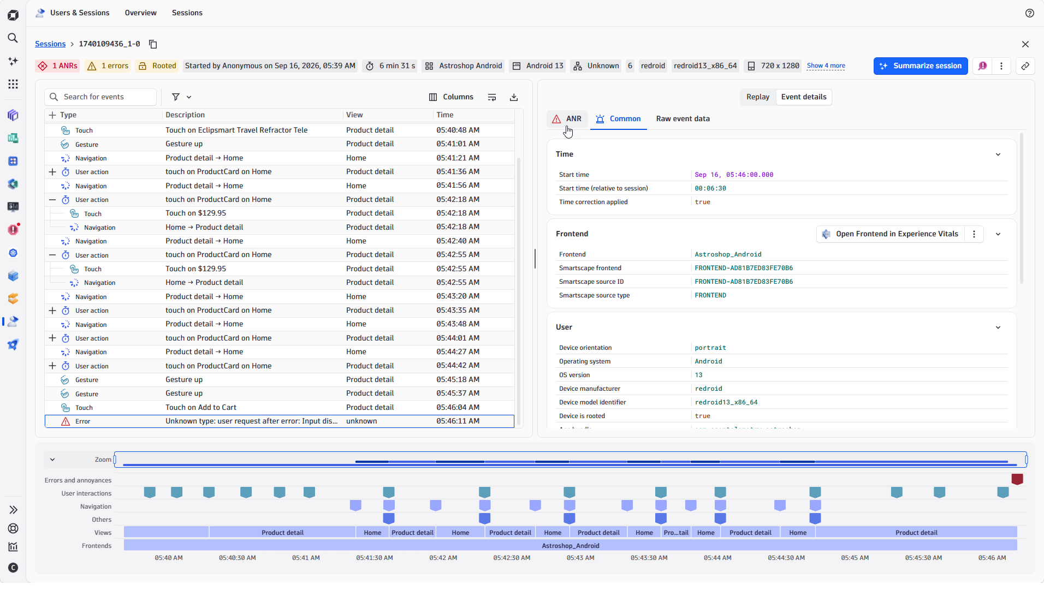This screenshot has height=590, width=1050.
Task: Expand User action row at 05:43:35 AM
Action: 52,312
